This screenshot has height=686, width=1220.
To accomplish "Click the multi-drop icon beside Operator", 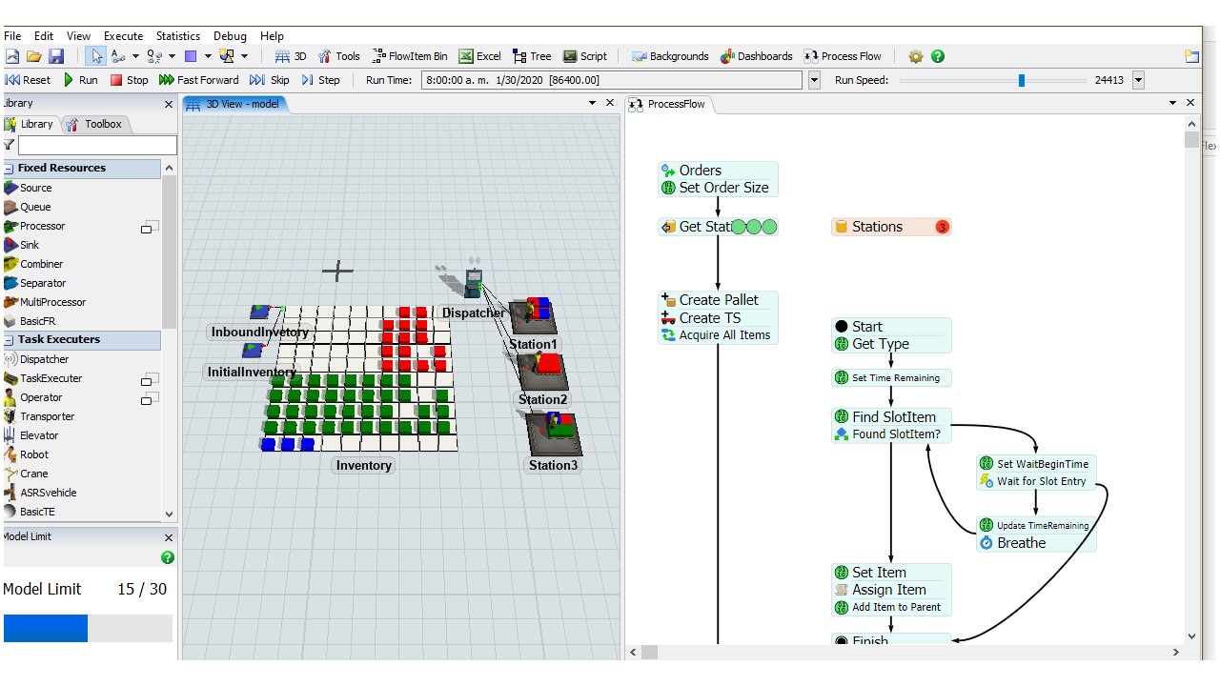I will coord(150,398).
